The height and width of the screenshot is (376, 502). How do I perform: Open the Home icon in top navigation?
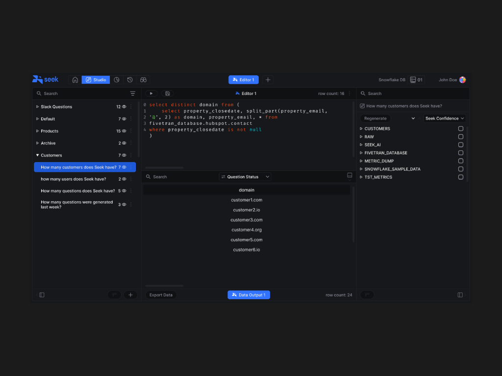75,80
